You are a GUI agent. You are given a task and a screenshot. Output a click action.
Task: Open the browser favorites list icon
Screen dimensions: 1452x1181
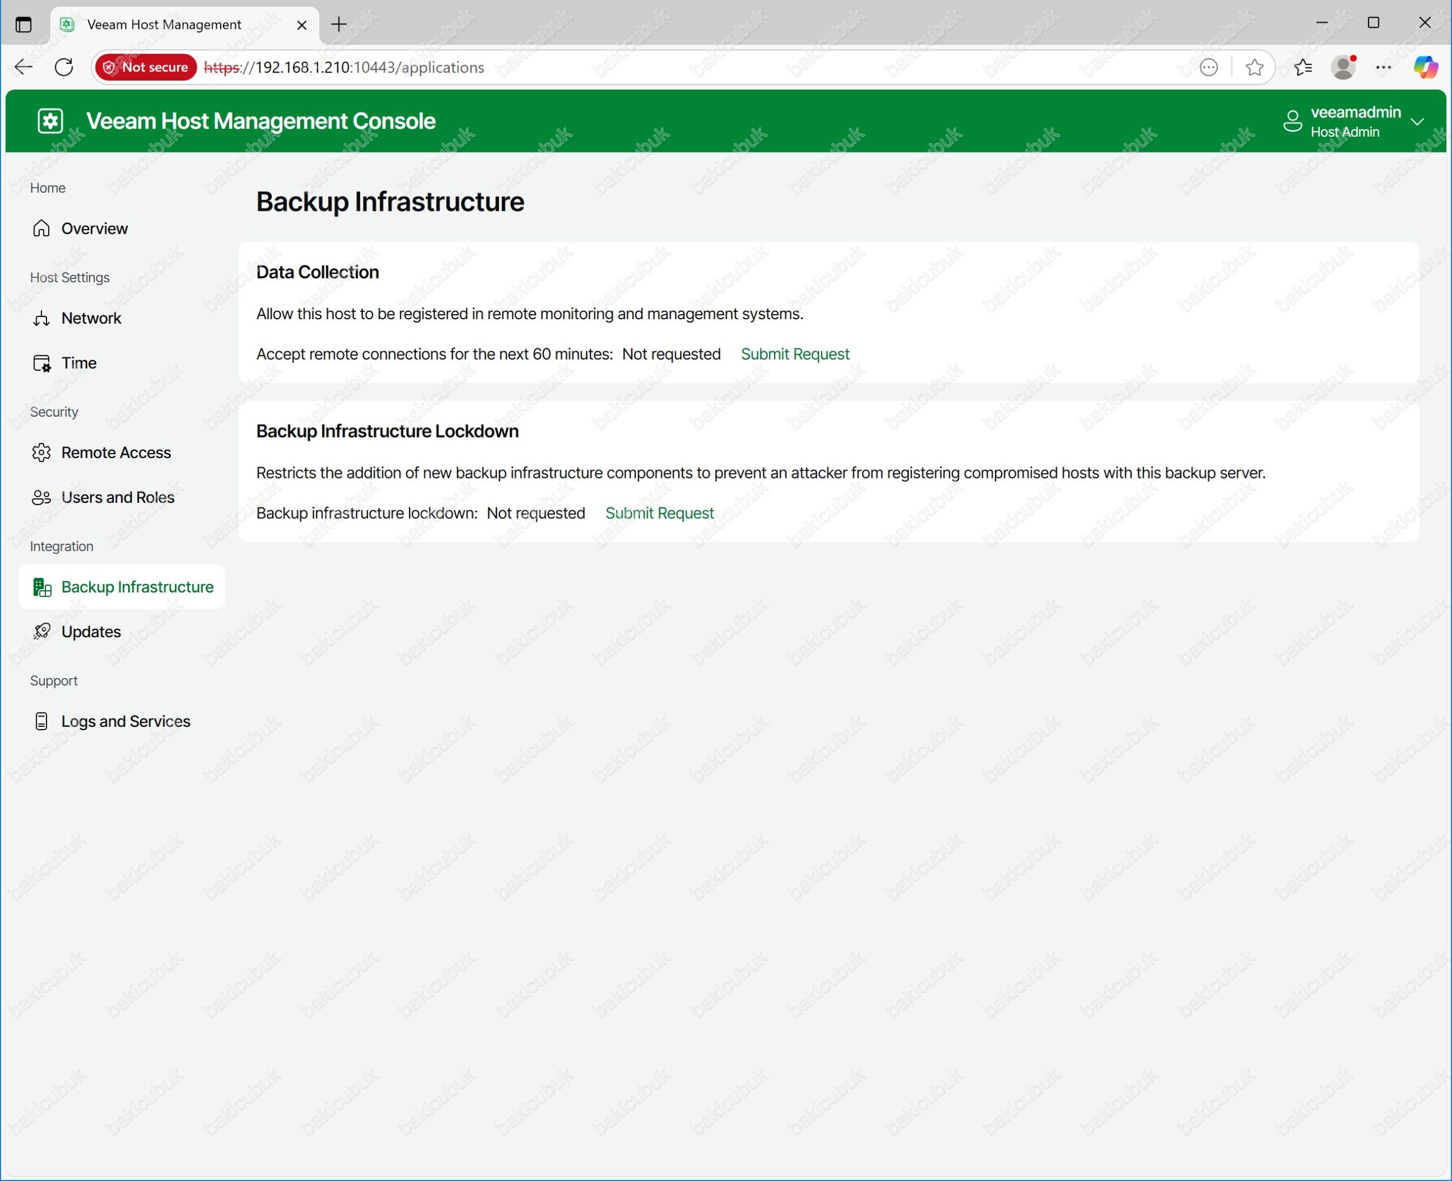pyautogui.click(x=1303, y=67)
